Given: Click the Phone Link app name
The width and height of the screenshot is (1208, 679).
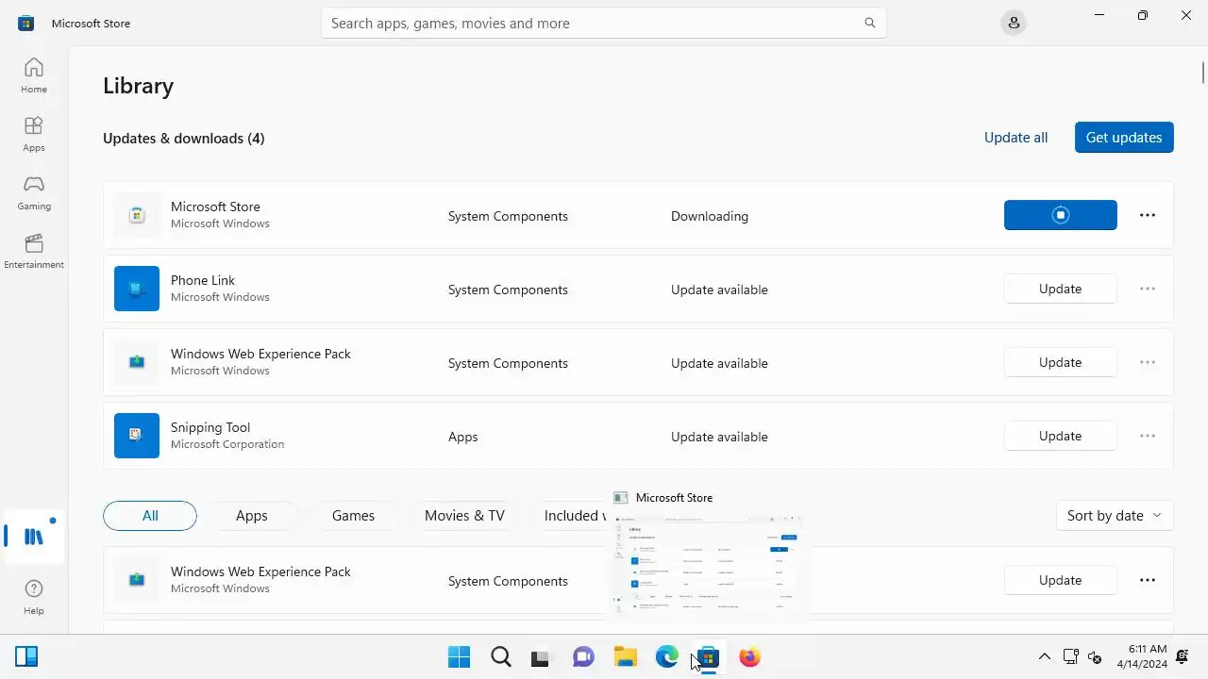Looking at the screenshot, I should pyautogui.click(x=203, y=280).
